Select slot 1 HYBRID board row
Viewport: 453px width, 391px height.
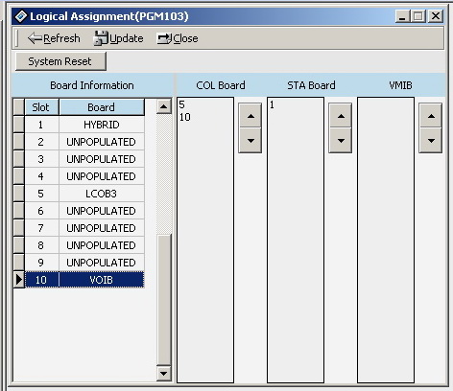point(84,125)
